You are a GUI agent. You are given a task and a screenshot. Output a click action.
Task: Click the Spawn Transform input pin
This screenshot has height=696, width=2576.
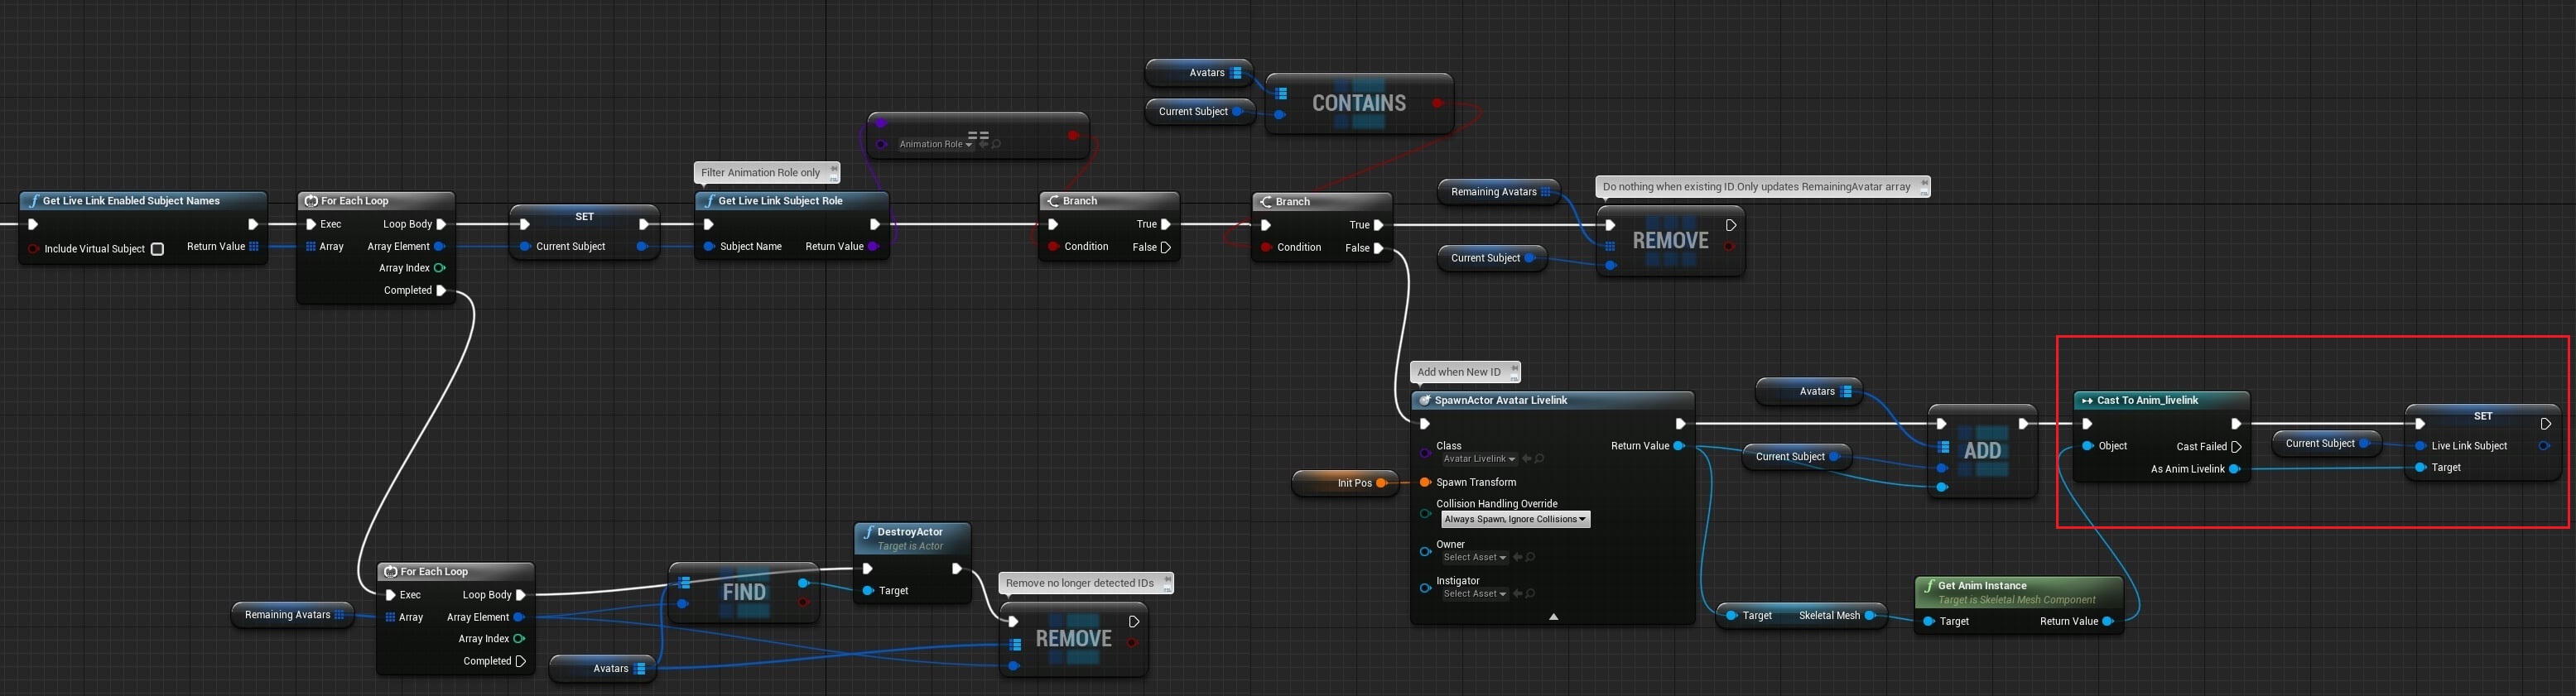(1425, 483)
